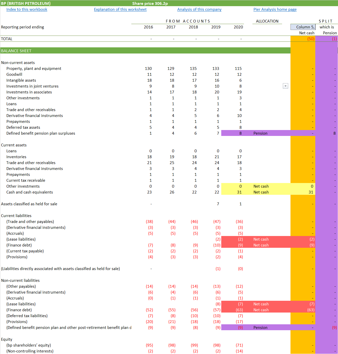This screenshot has height=354, width=338.
Task: Click the 'which is' SPLIT subheader
Action: click(x=327, y=27)
